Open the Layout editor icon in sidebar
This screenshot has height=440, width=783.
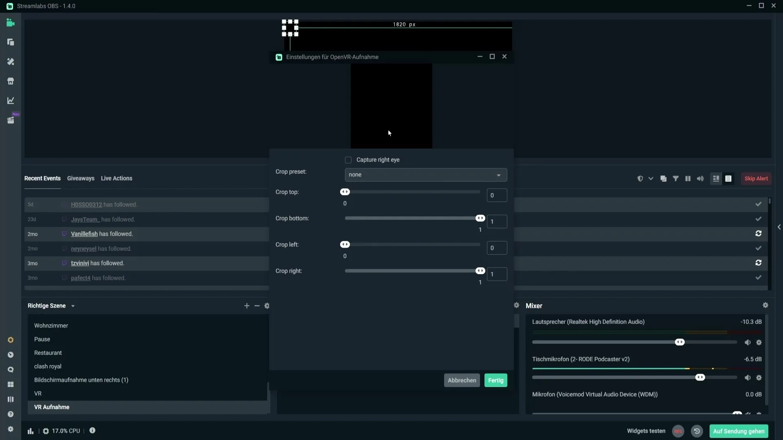(x=11, y=42)
